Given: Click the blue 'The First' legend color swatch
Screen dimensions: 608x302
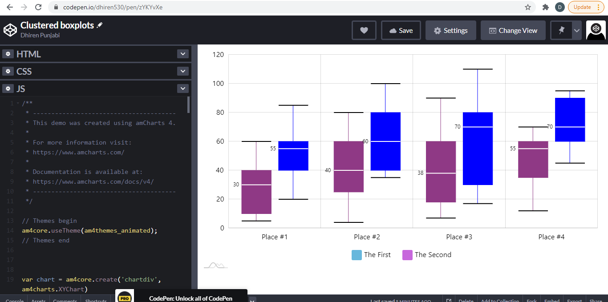Looking at the screenshot, I should [x=357, y=255].
